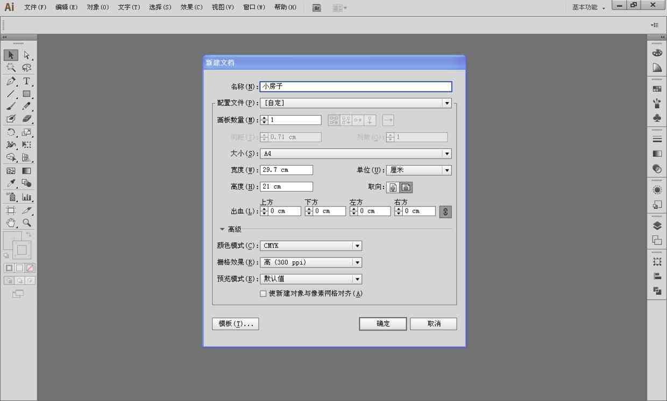Select the Direct Selection tool

[27, 55]
